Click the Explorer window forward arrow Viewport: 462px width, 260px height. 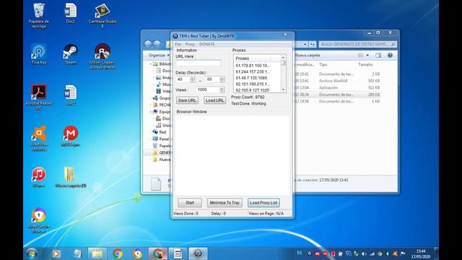157,44
